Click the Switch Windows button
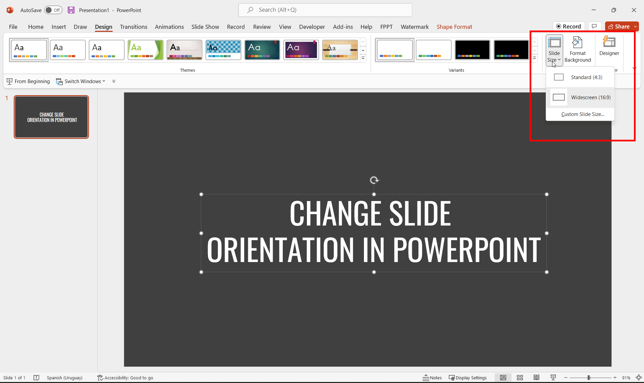644x383 pixels. [x=80, y=81]
